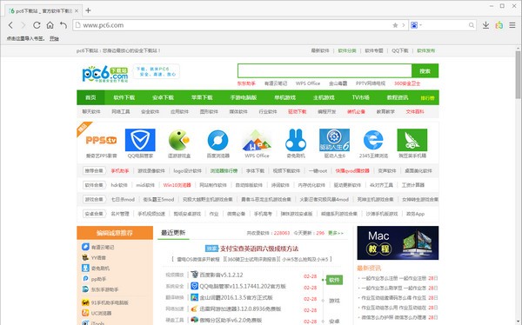
Task: Open the 一键root link
Action: tap(318, 170)
